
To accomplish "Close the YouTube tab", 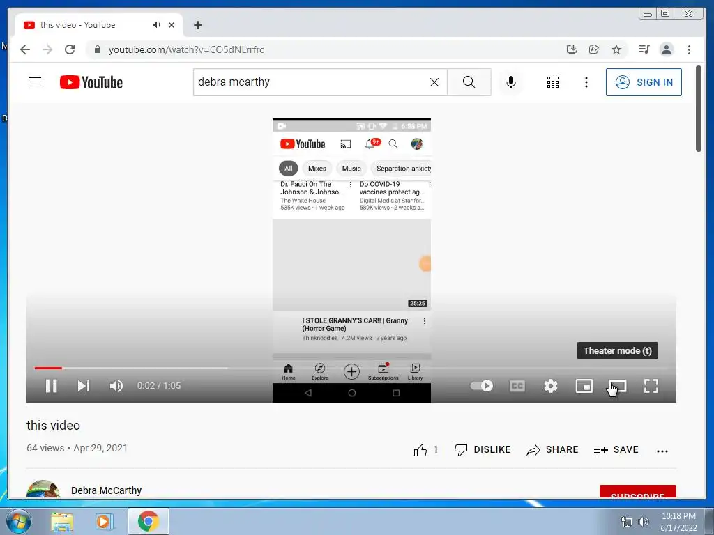I will 172,25.
